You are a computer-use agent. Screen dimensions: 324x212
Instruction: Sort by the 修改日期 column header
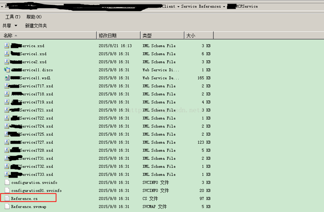coord(119,35)
